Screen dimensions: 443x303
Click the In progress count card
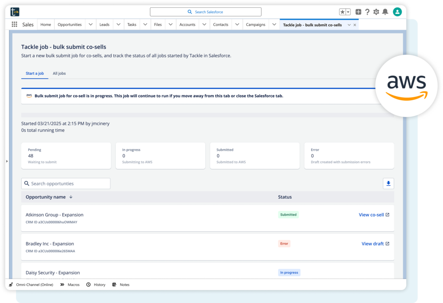(x=161, y=156)
